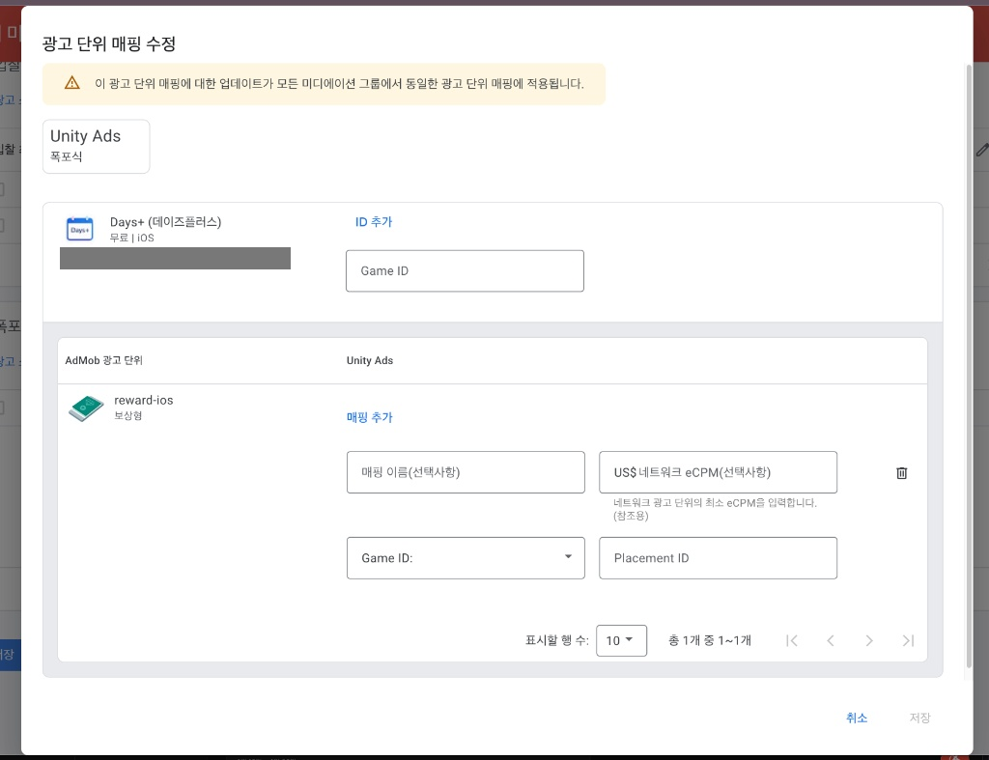Click the Placement ID input field
This screenshot has height=760, width=989.
pyautogui.click(x=718, y=558)
